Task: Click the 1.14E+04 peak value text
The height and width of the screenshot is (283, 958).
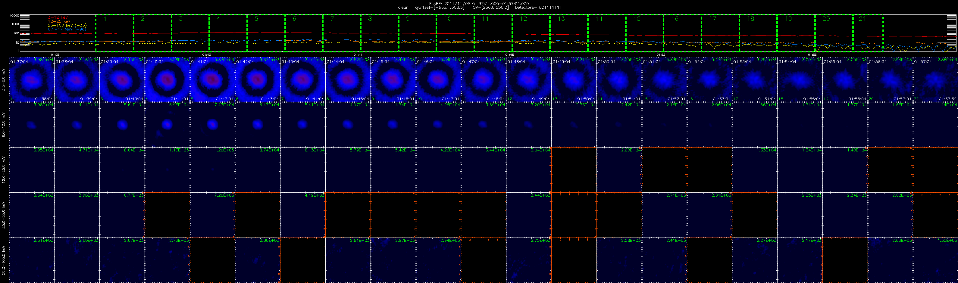Action: pyautogui.click(x=947, y=105)
